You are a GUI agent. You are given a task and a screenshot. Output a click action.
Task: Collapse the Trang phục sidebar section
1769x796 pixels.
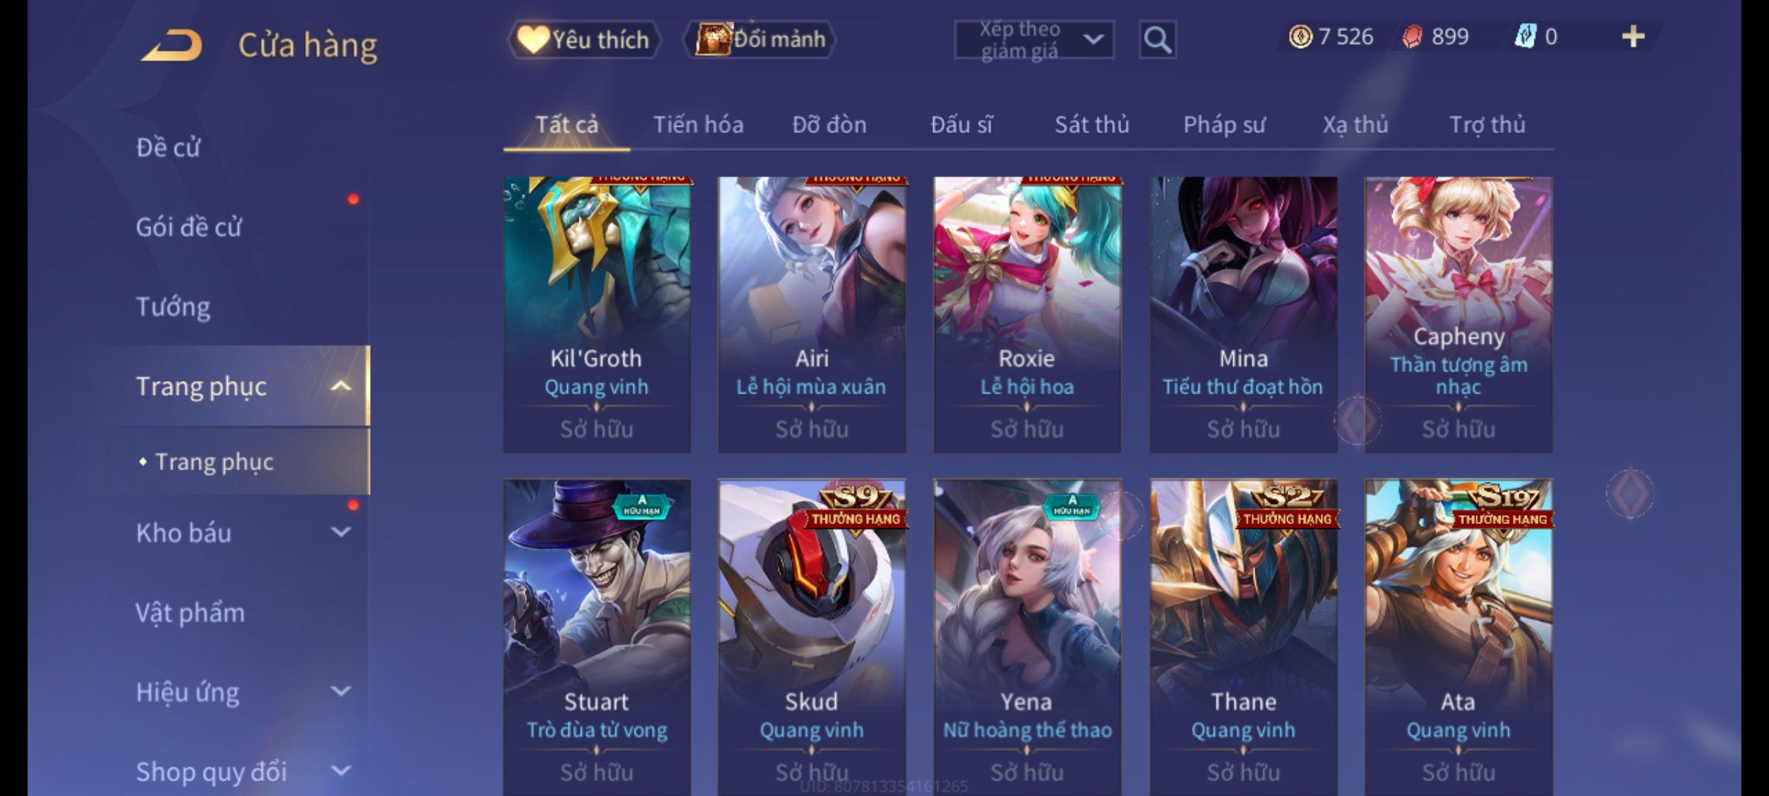[341, 386]
